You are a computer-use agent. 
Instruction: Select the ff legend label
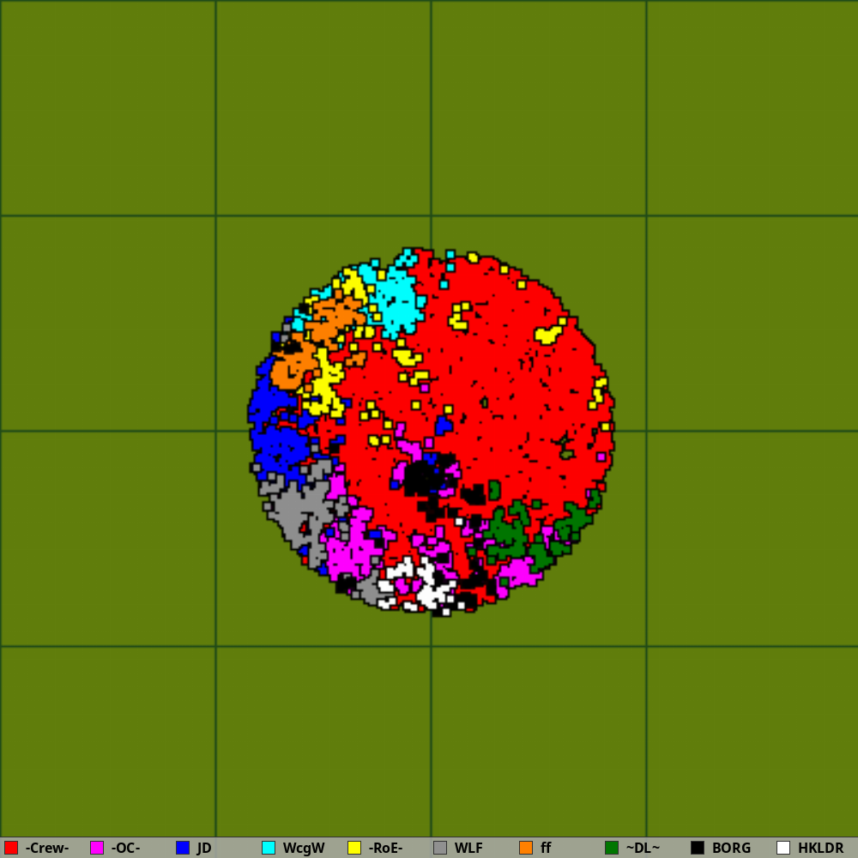pyautogui.click(x=546, y=849)
